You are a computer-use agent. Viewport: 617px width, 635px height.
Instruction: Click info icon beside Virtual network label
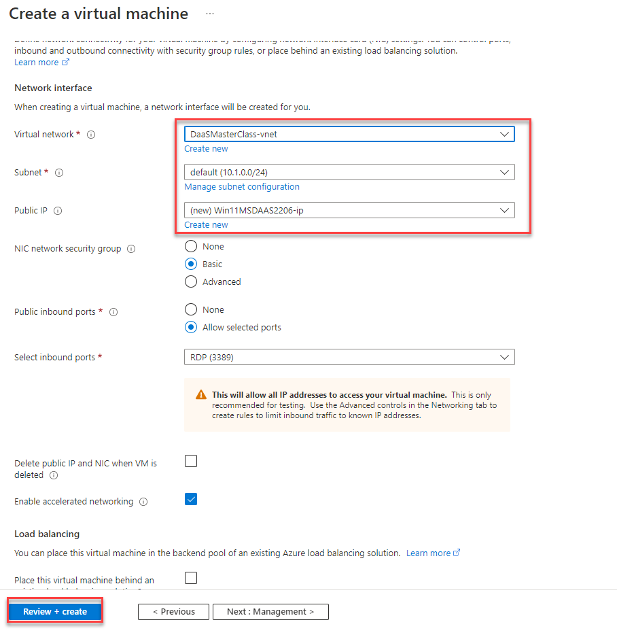pos(91,135)
